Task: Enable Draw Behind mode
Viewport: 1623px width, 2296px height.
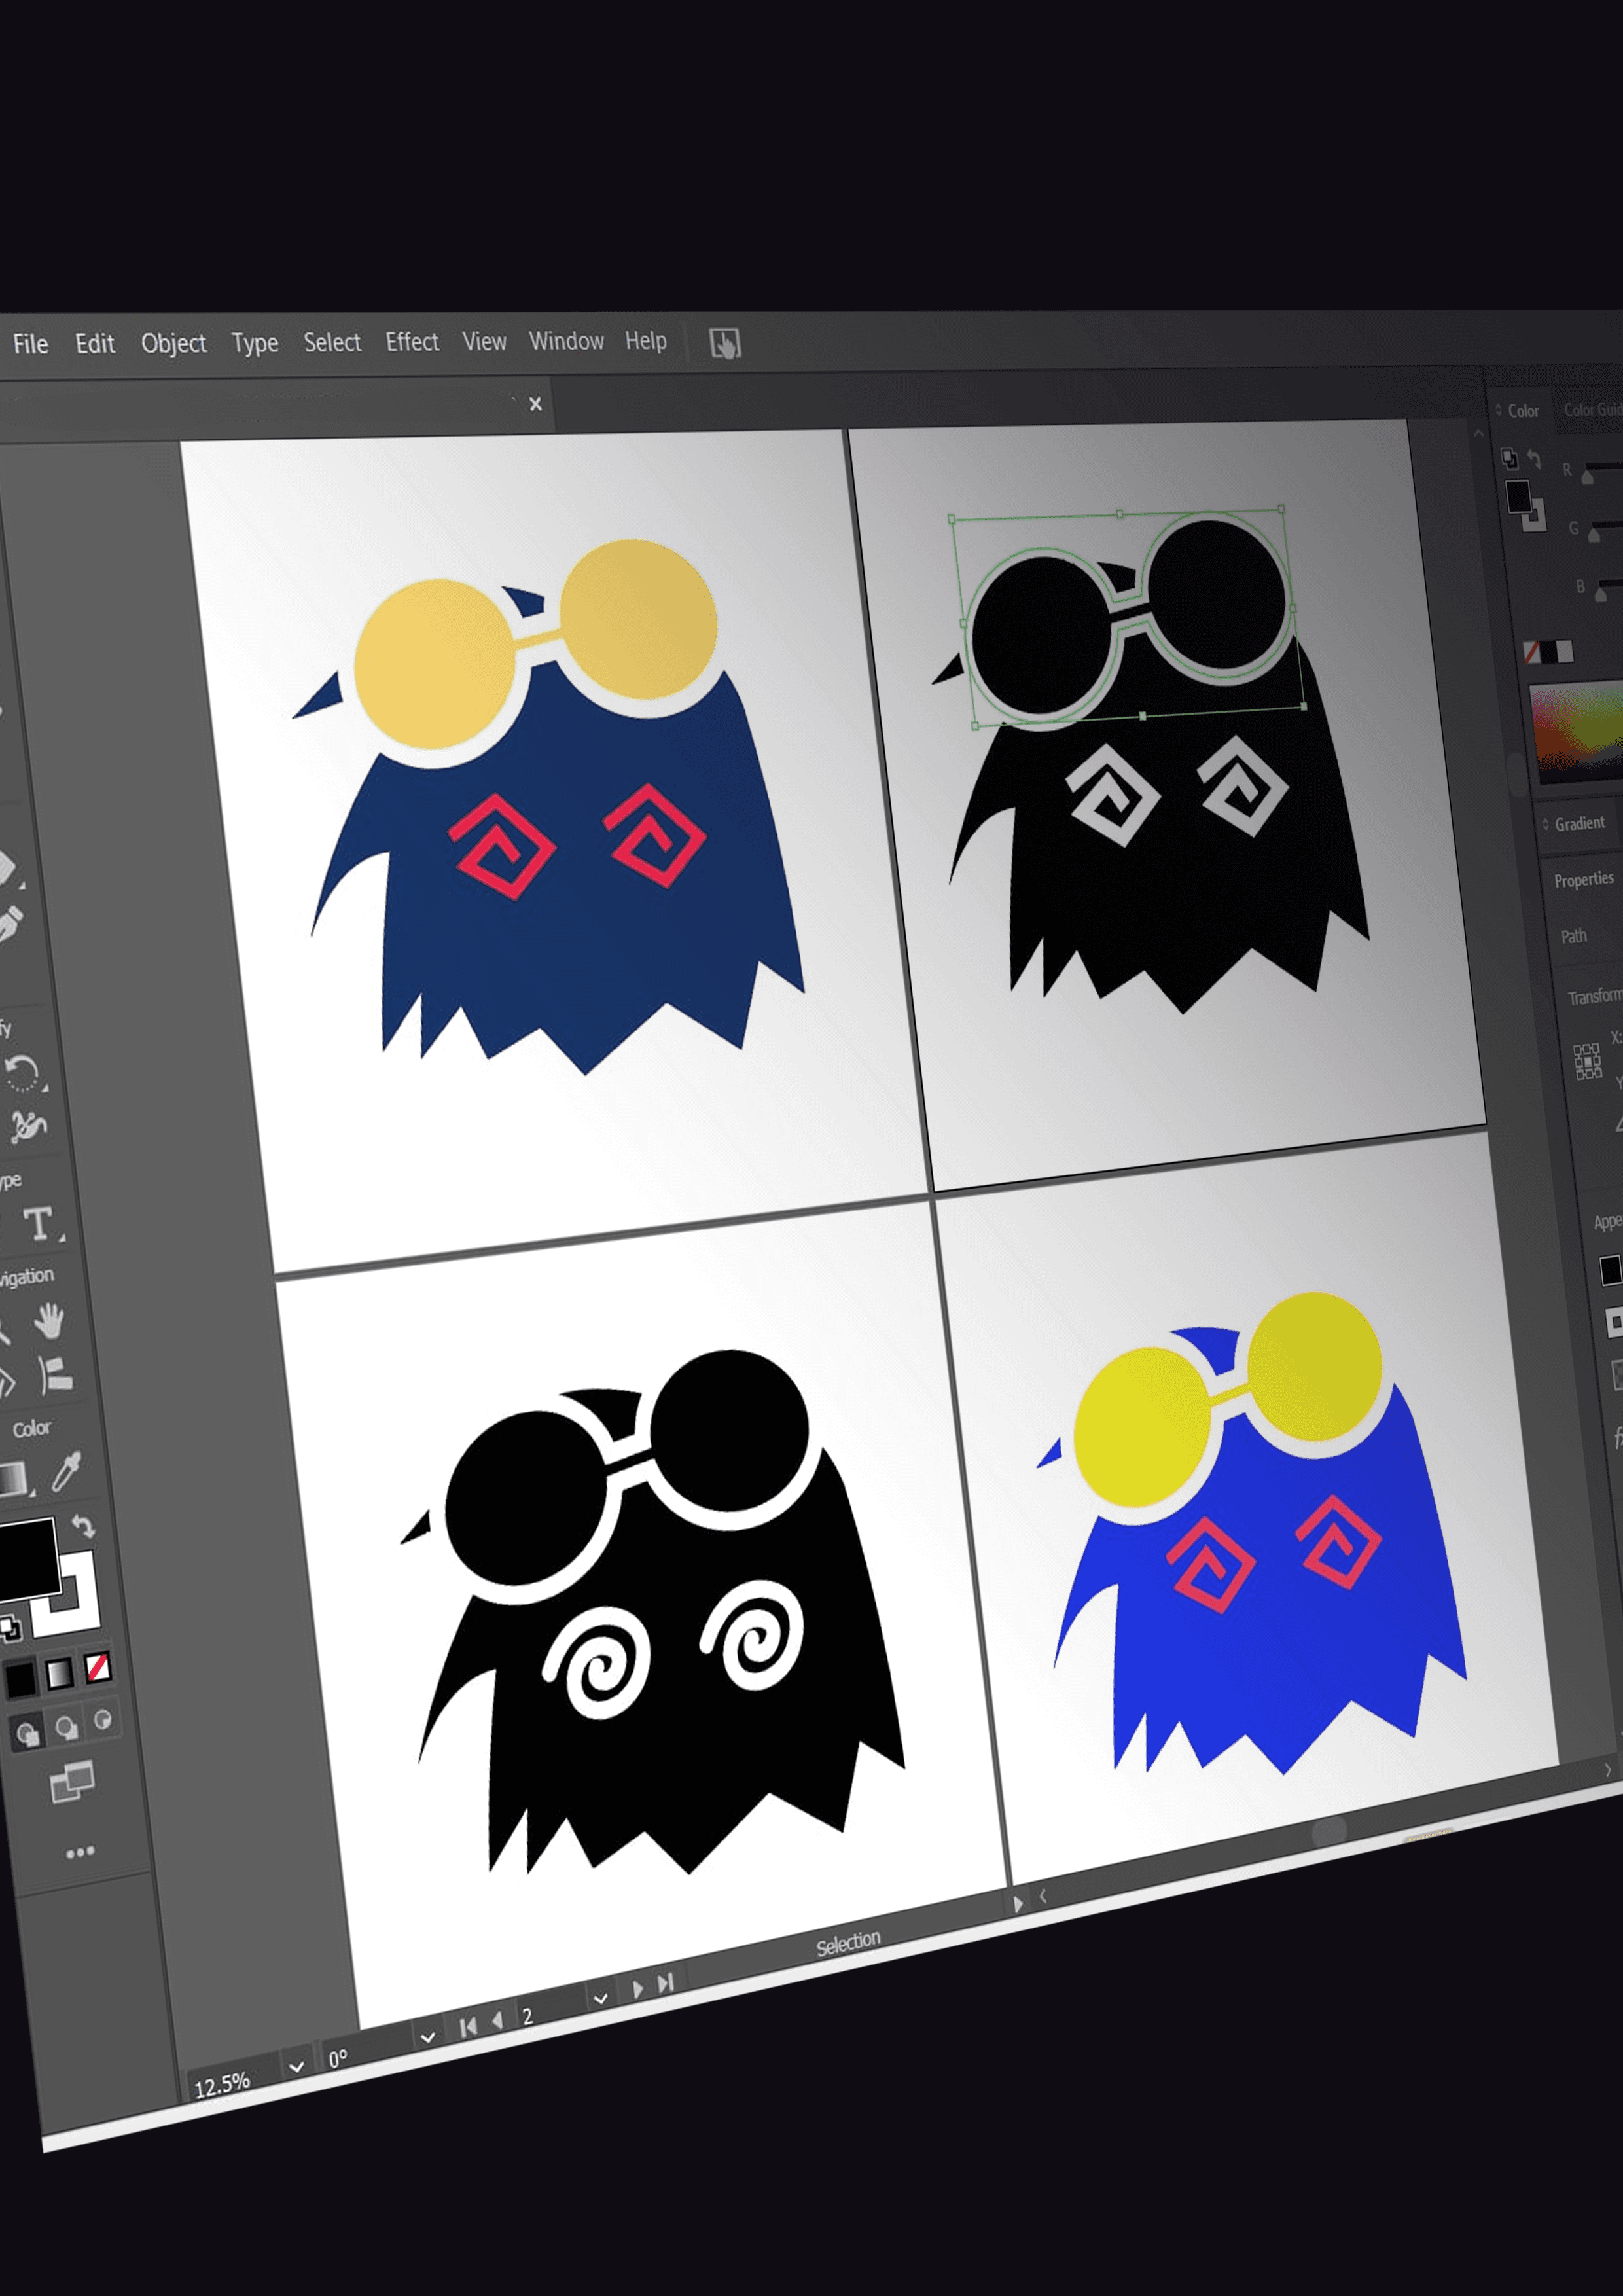Action: tap(67, 1727)
